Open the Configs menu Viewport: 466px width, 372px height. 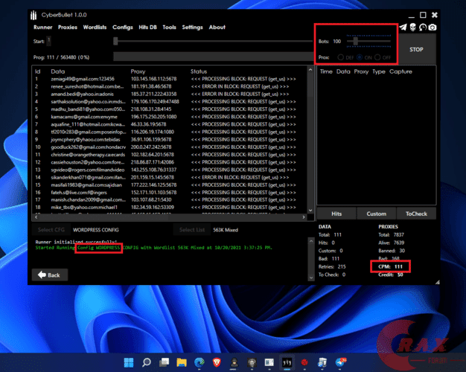click(x=122, y=28)
